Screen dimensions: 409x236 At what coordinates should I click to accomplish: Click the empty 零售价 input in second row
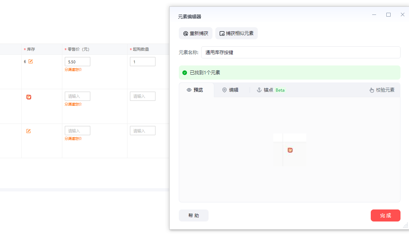[77, 96]
